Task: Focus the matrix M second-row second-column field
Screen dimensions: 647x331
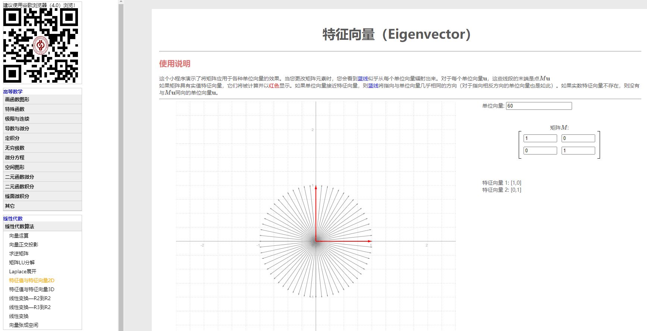Action: point(578,151)
